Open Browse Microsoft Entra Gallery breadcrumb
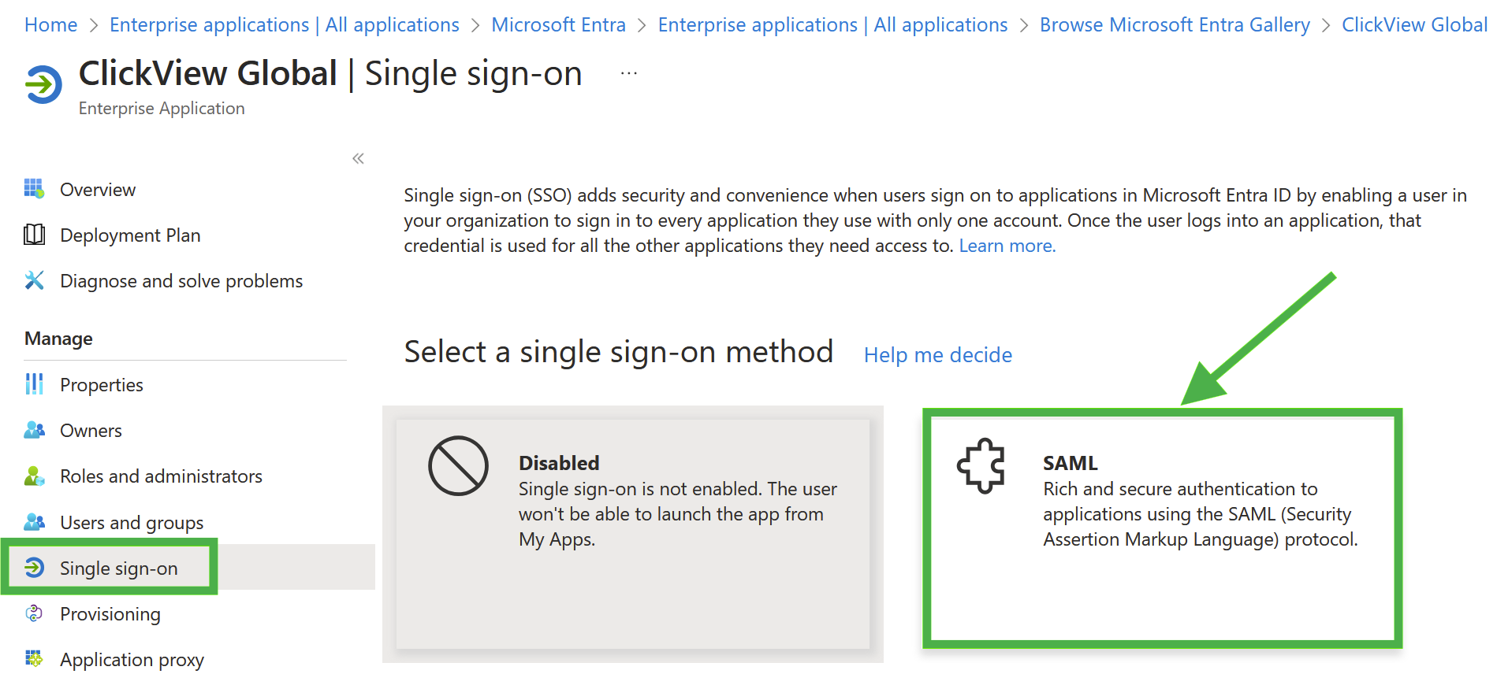 coord(1175,25)
